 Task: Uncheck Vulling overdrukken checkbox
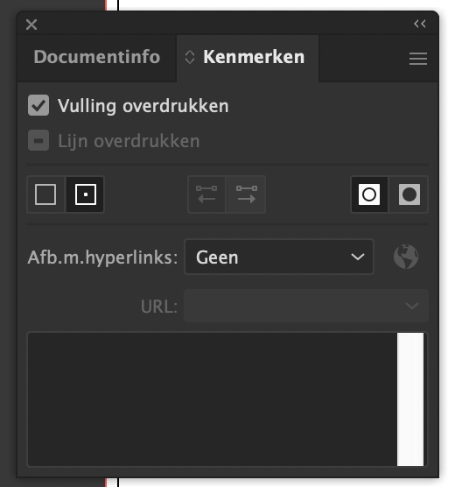click(x=38, y=105)
